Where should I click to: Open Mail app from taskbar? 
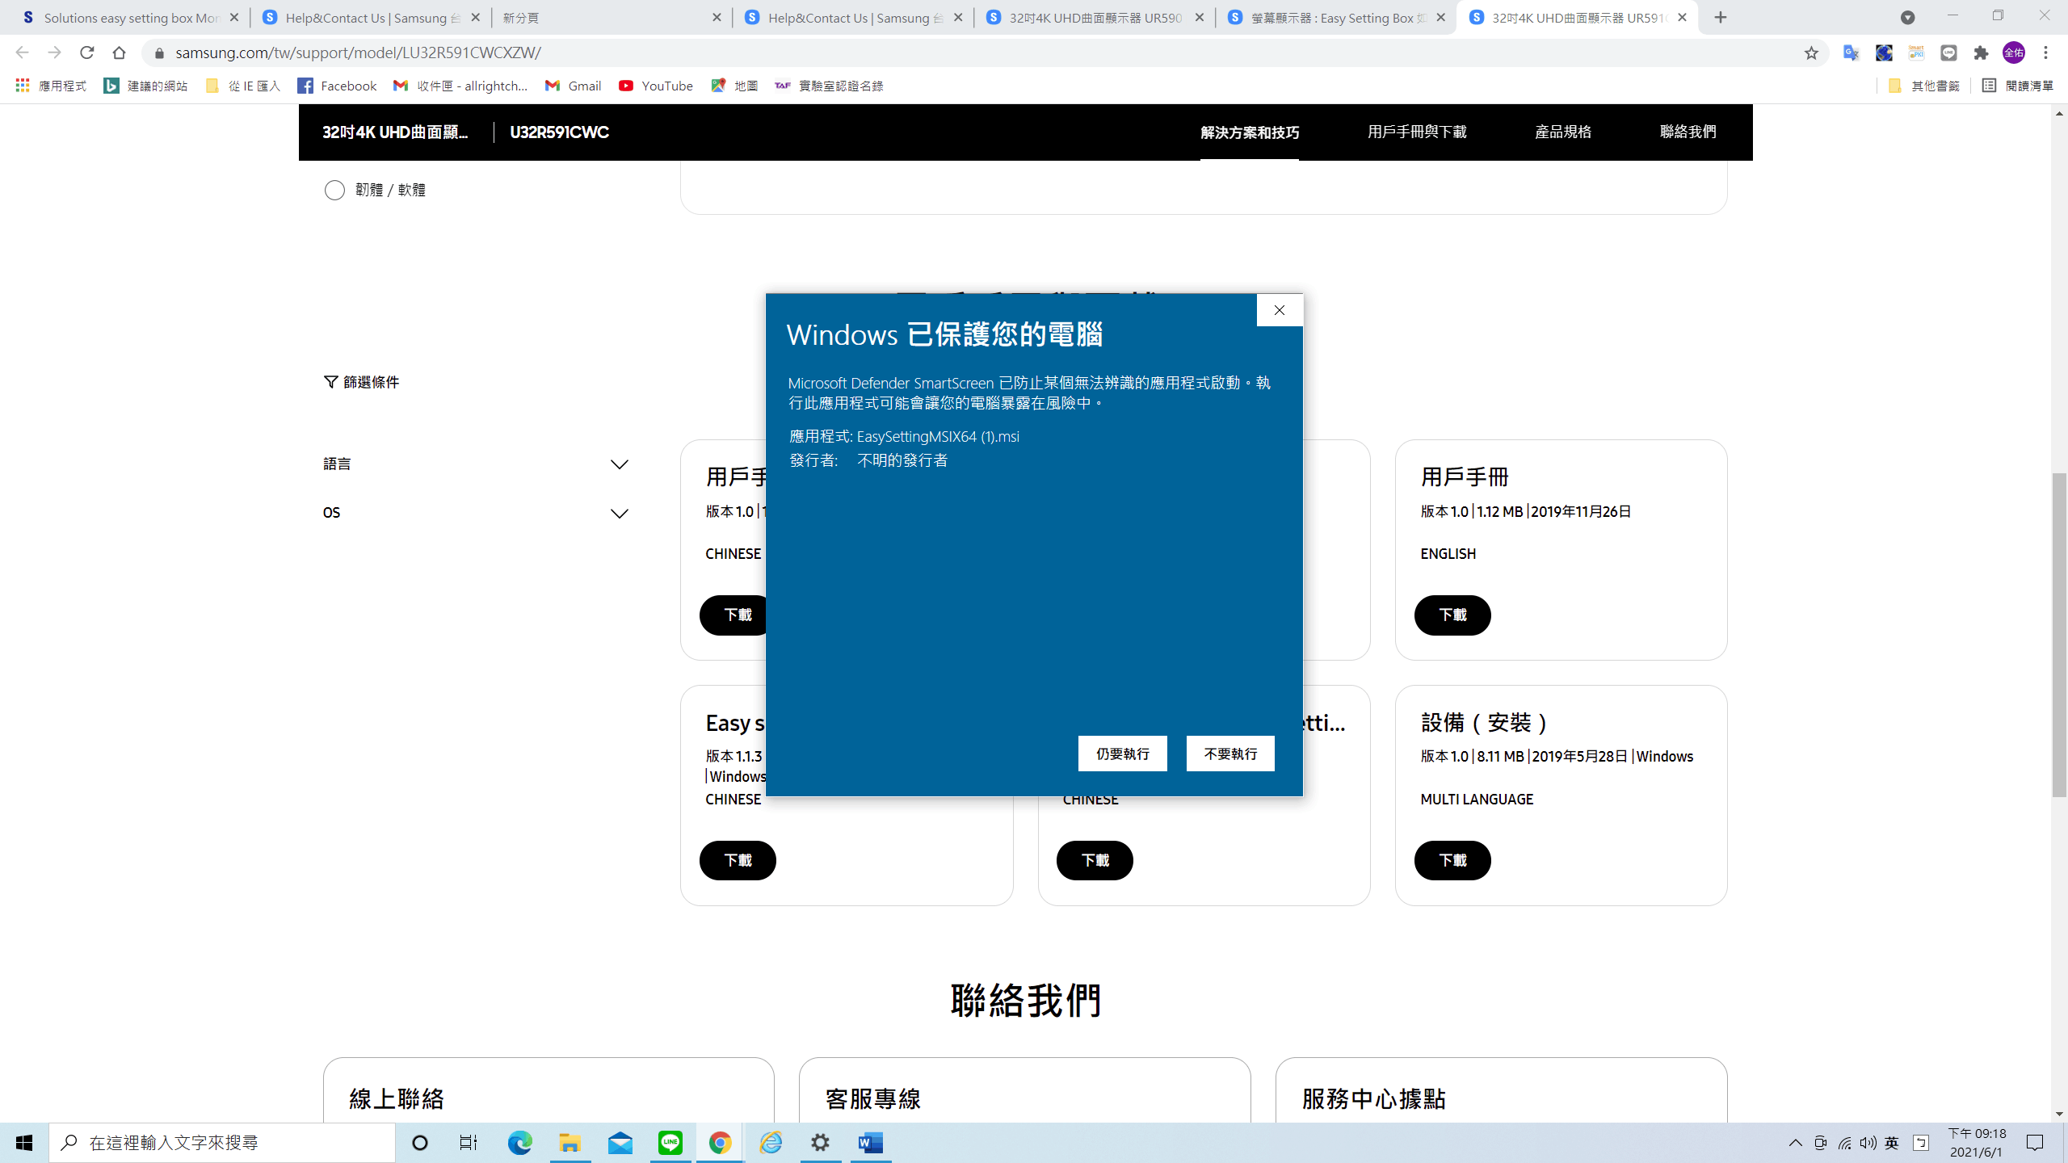coord(620,1143)
